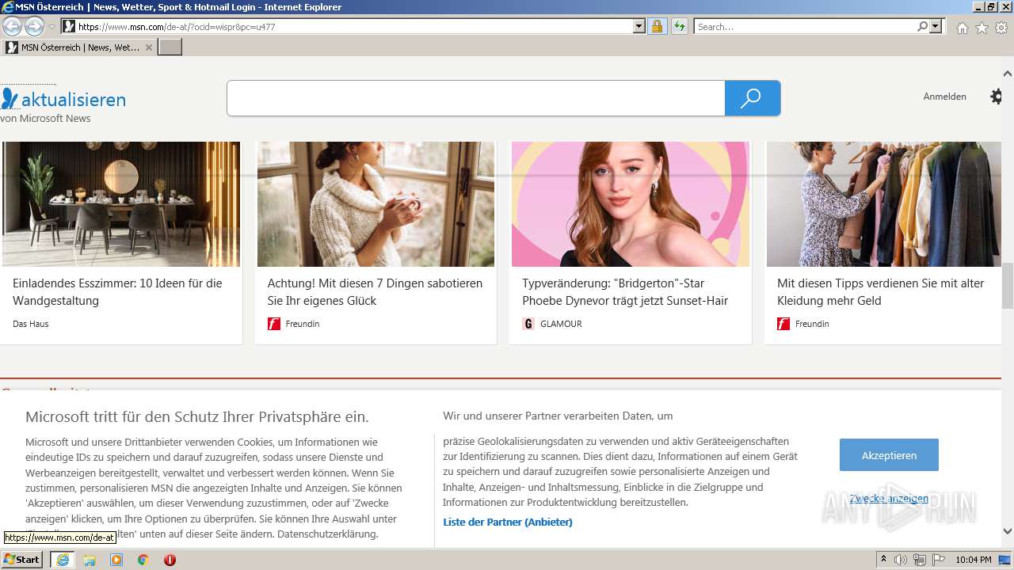Open the IE home page icon
The image size is (1014, 570).
pos(962,28)
